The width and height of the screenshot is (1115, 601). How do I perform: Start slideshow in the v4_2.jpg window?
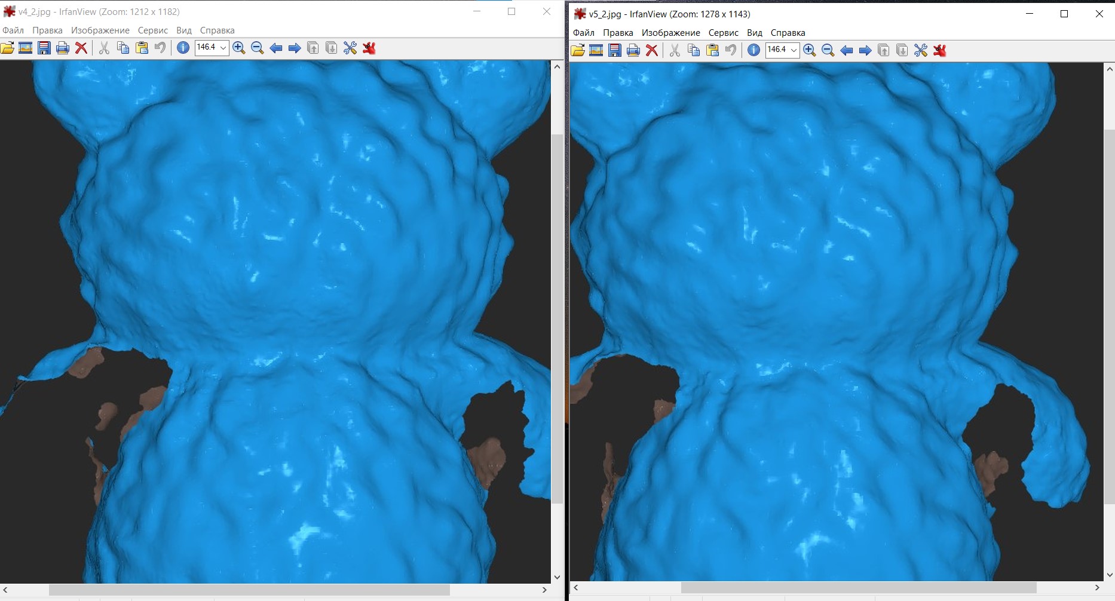(x=25, y=48)
